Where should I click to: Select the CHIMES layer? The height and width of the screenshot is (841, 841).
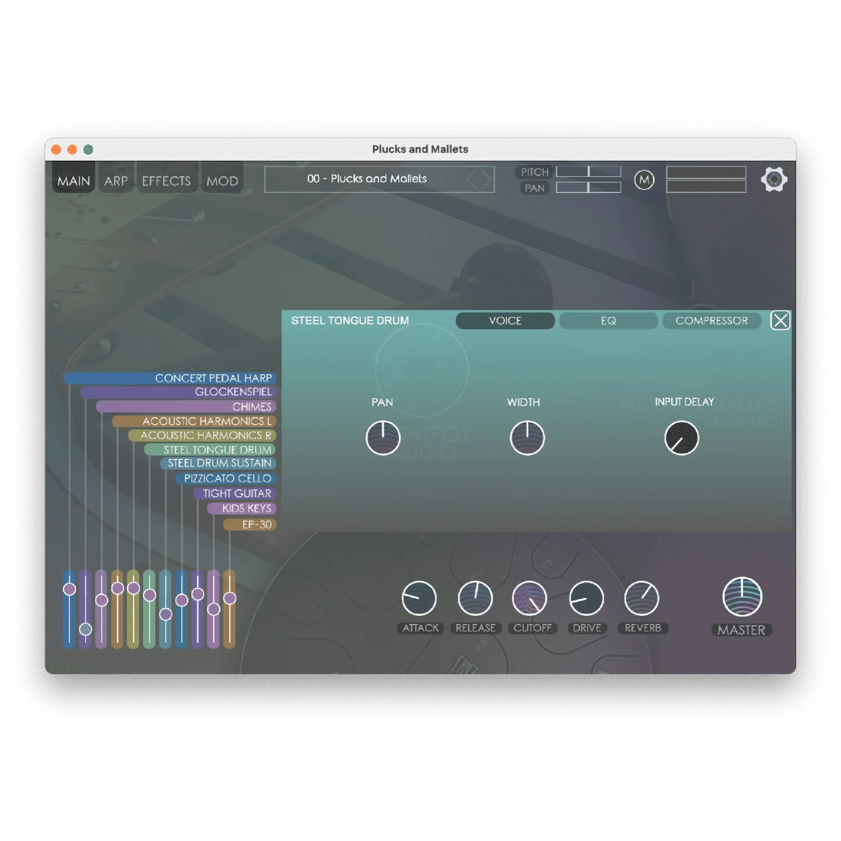[186, 407]
